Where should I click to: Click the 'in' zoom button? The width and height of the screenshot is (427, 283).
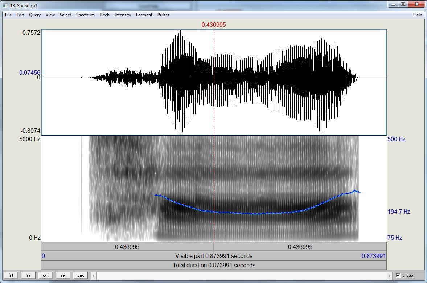point(28,275)
